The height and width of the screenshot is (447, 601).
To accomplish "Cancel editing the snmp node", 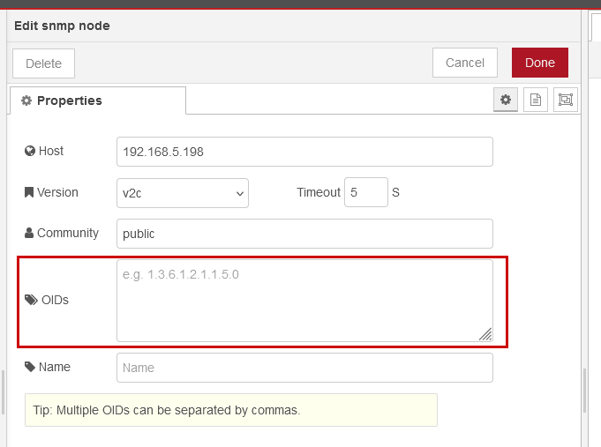I will tap(465, 63).
